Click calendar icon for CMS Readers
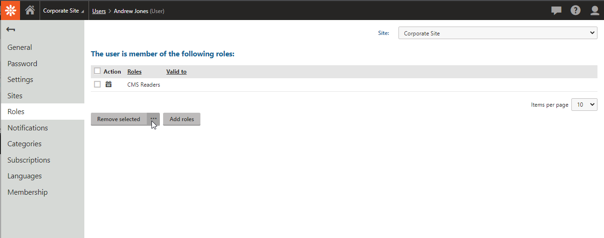The image size is (604, 238). 109,84
